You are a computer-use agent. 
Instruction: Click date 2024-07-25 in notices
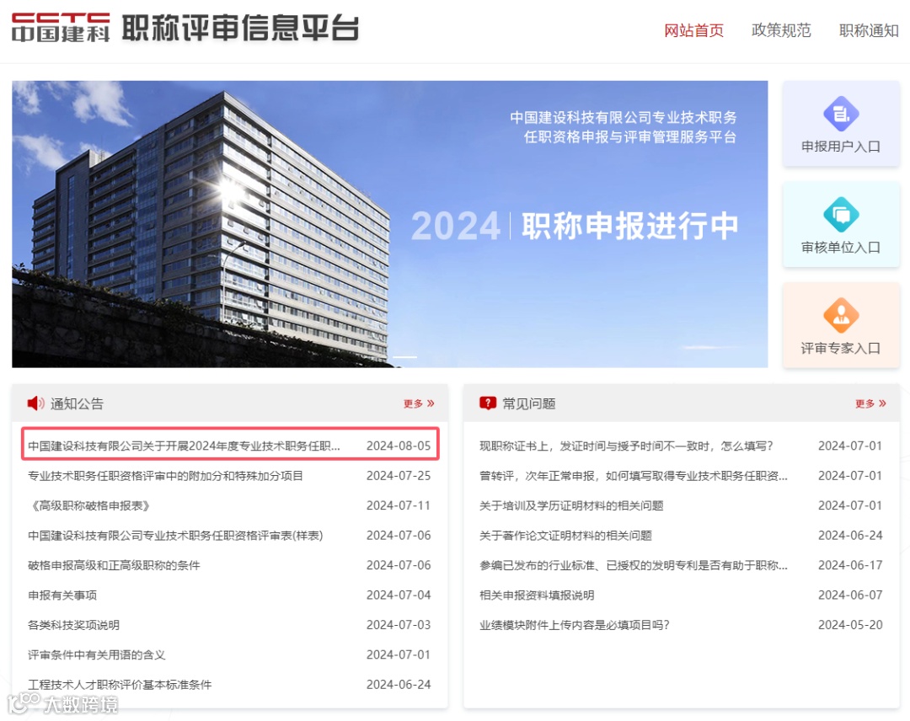(399, 476)
